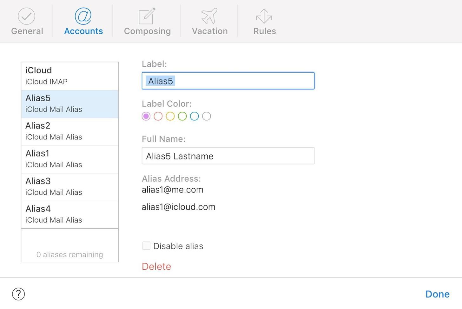The image size is (462, 309).
Task: Select Alias2 in the accounts list
Action: pos(69,131)
